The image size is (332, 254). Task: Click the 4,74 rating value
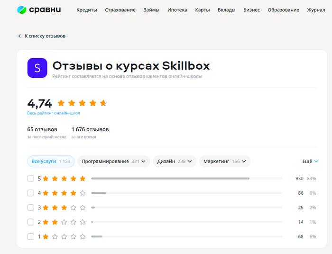point(39,103)
